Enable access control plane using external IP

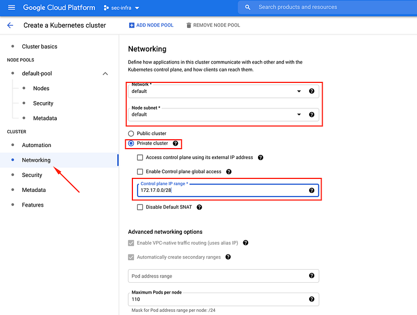click(140, 158)
